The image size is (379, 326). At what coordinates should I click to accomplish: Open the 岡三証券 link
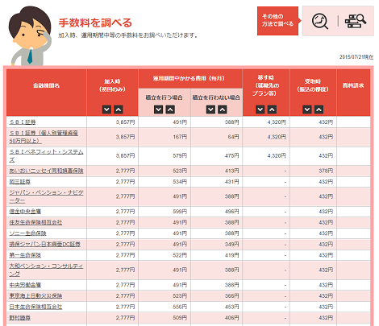20,182
